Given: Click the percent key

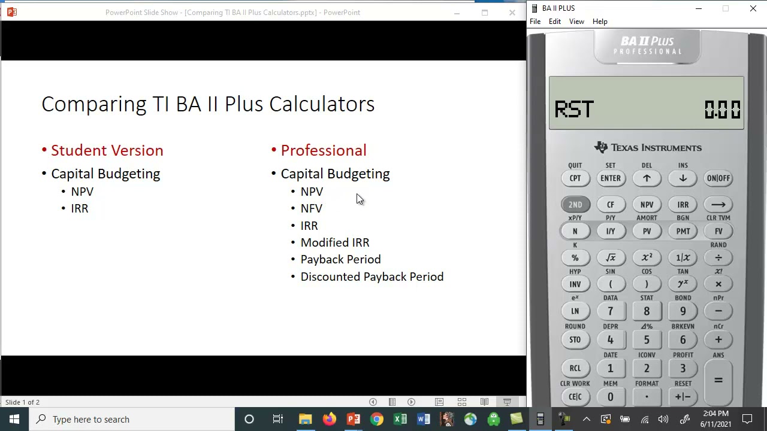Looking at the screenshot, I should [x=575, y=258].
